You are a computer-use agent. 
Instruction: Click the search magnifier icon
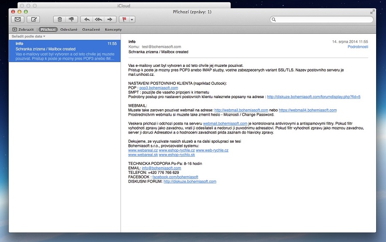274,19
